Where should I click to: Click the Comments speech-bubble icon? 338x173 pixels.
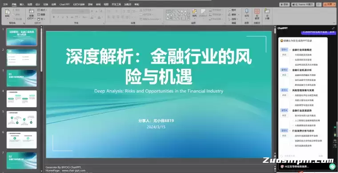[318, 4]
